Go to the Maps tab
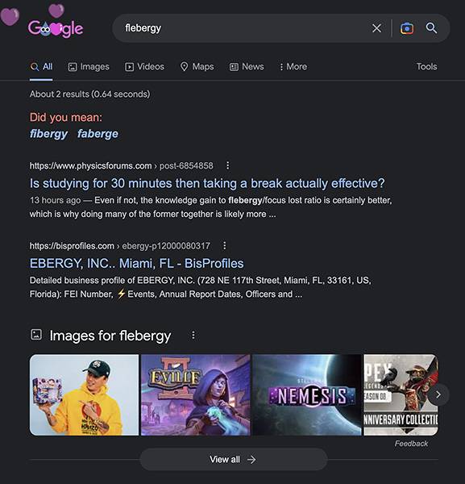This screenshot has width=465, height=484. coord(197,67)
